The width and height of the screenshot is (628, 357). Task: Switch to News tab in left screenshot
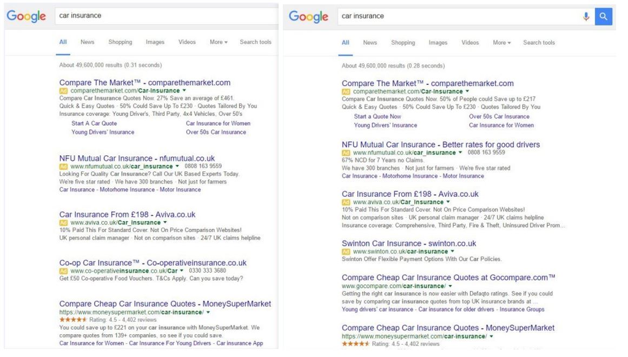tap(87, 42)
